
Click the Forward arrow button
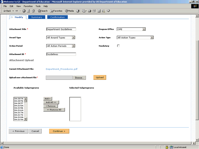pos(17,11)
